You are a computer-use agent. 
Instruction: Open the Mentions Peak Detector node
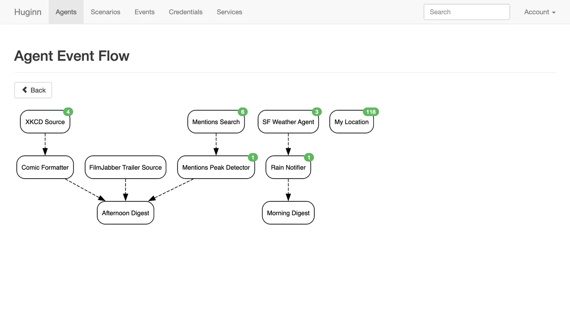(216, 167)
